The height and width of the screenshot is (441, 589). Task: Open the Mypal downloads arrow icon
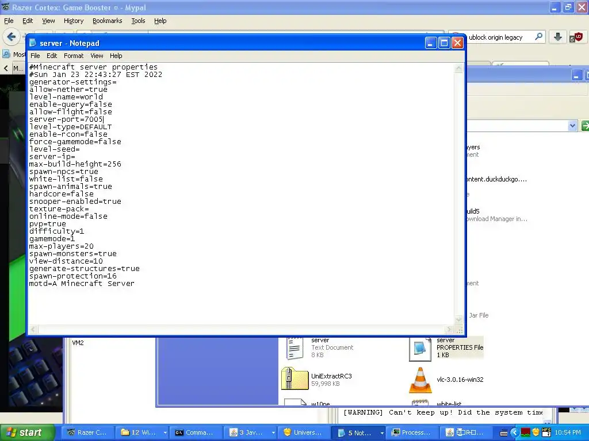558,37
